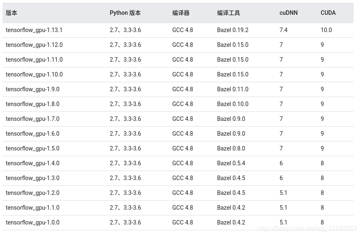Screen dimensions: 361x236
Task: Click the cuDNN column header
Action: coord(289,13)
